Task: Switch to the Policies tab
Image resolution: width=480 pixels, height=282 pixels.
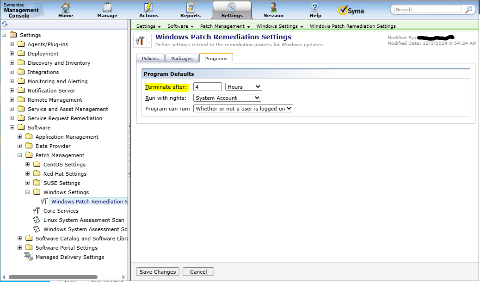Action: pyautogui.click(x=150, y=58)
